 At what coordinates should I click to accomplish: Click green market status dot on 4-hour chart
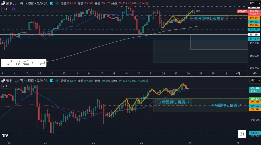click(57, 4)
